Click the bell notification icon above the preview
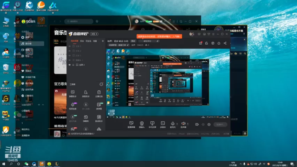Screen dimensions: 297x167 (x=219, y=43)
